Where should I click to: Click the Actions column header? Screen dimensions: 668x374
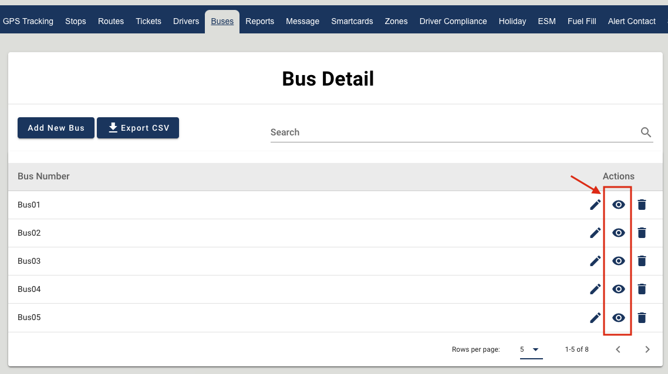click(619, 176)
